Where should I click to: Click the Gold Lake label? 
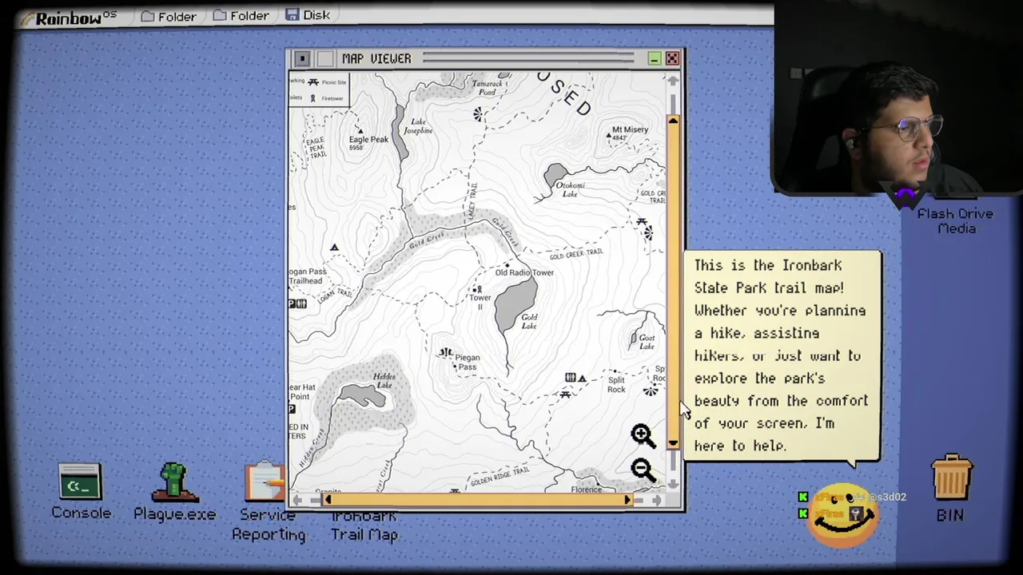coord(529,321)
